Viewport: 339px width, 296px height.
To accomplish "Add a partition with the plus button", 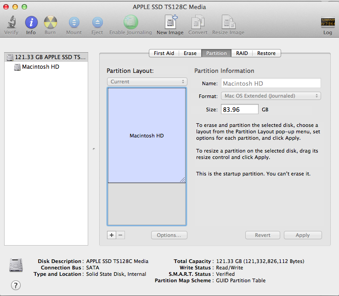I will pyautogui.click(x=112, y=235).
